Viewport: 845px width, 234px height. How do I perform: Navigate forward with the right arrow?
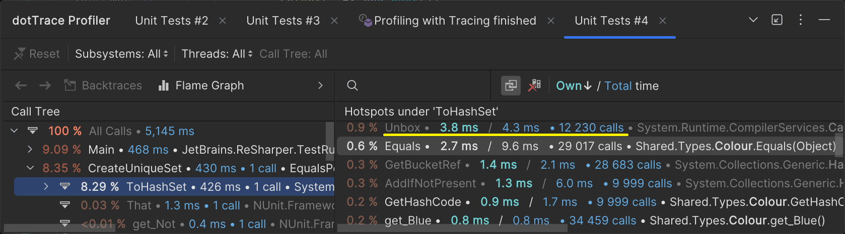[x=45, y=86]
